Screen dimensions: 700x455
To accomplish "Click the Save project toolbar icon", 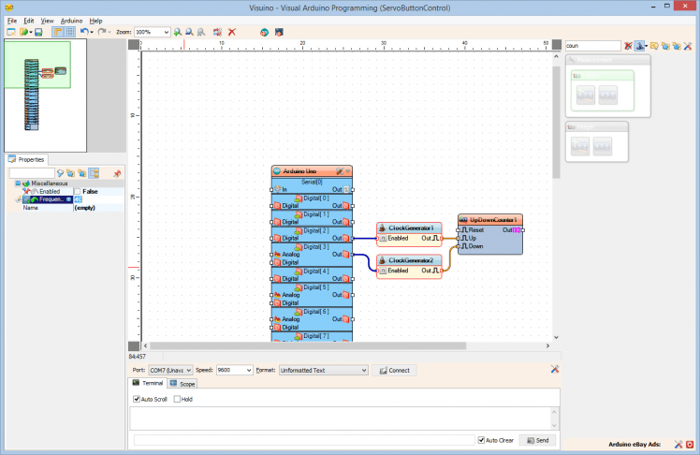I will coord(38,32).
